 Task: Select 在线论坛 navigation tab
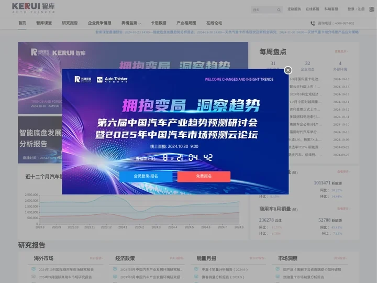pyautogui.click(x=214, y=23)
